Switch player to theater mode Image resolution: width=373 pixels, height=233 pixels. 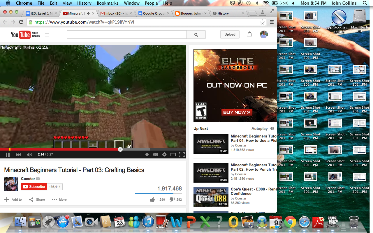(x=173, y=155)
